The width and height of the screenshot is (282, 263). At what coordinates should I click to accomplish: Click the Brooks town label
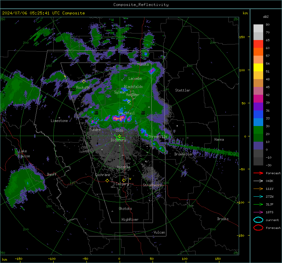click(223, 219)
